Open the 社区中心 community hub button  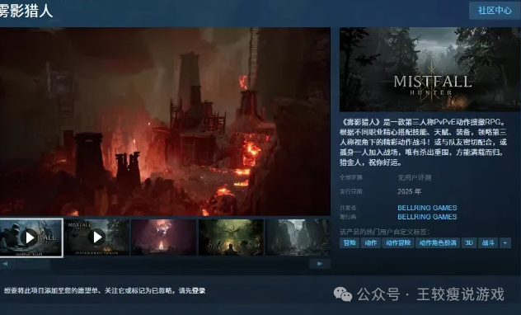click(x=495, y=10)
